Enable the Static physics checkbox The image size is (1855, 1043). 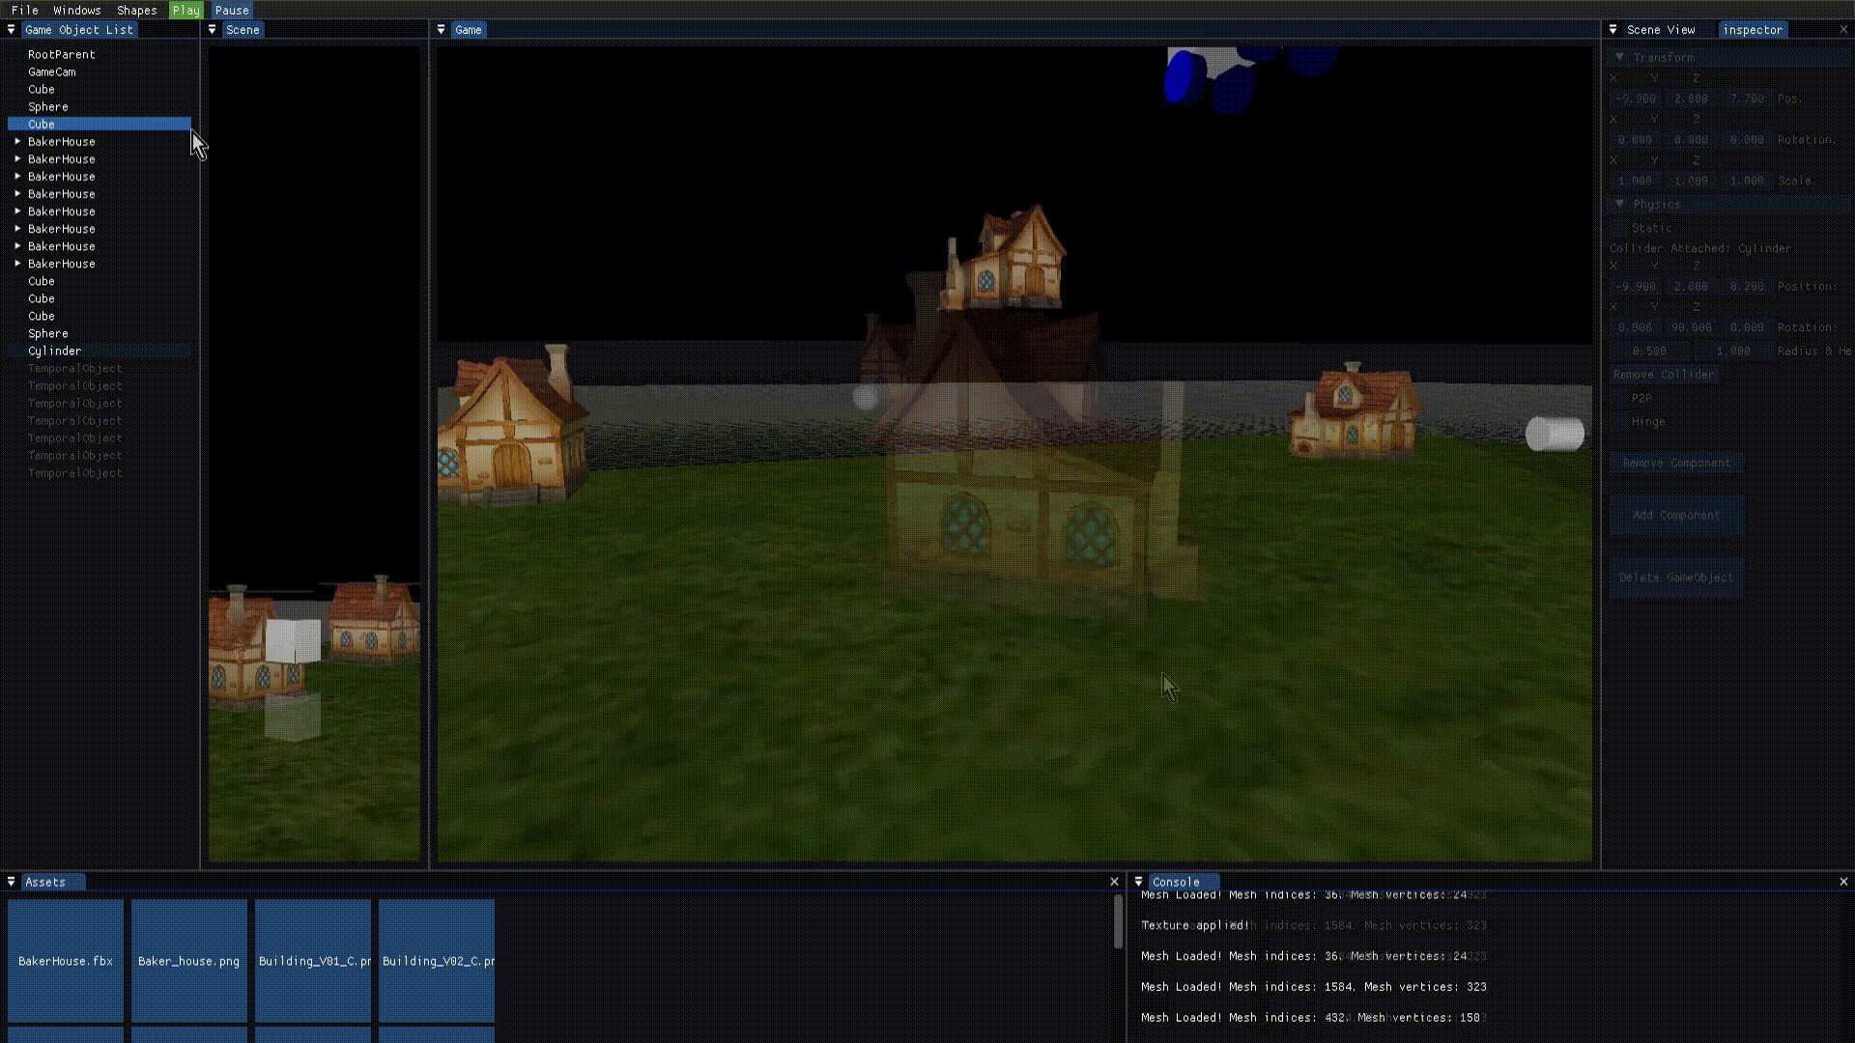(1622, 228)
